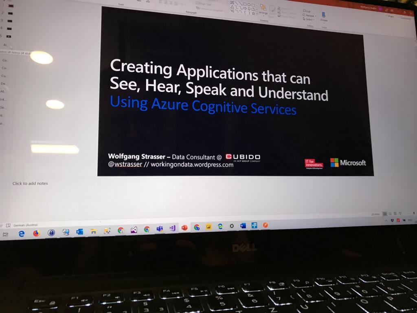
Task: Open Microsoft Word from the taskbar
Action: [x=243, y=226]
